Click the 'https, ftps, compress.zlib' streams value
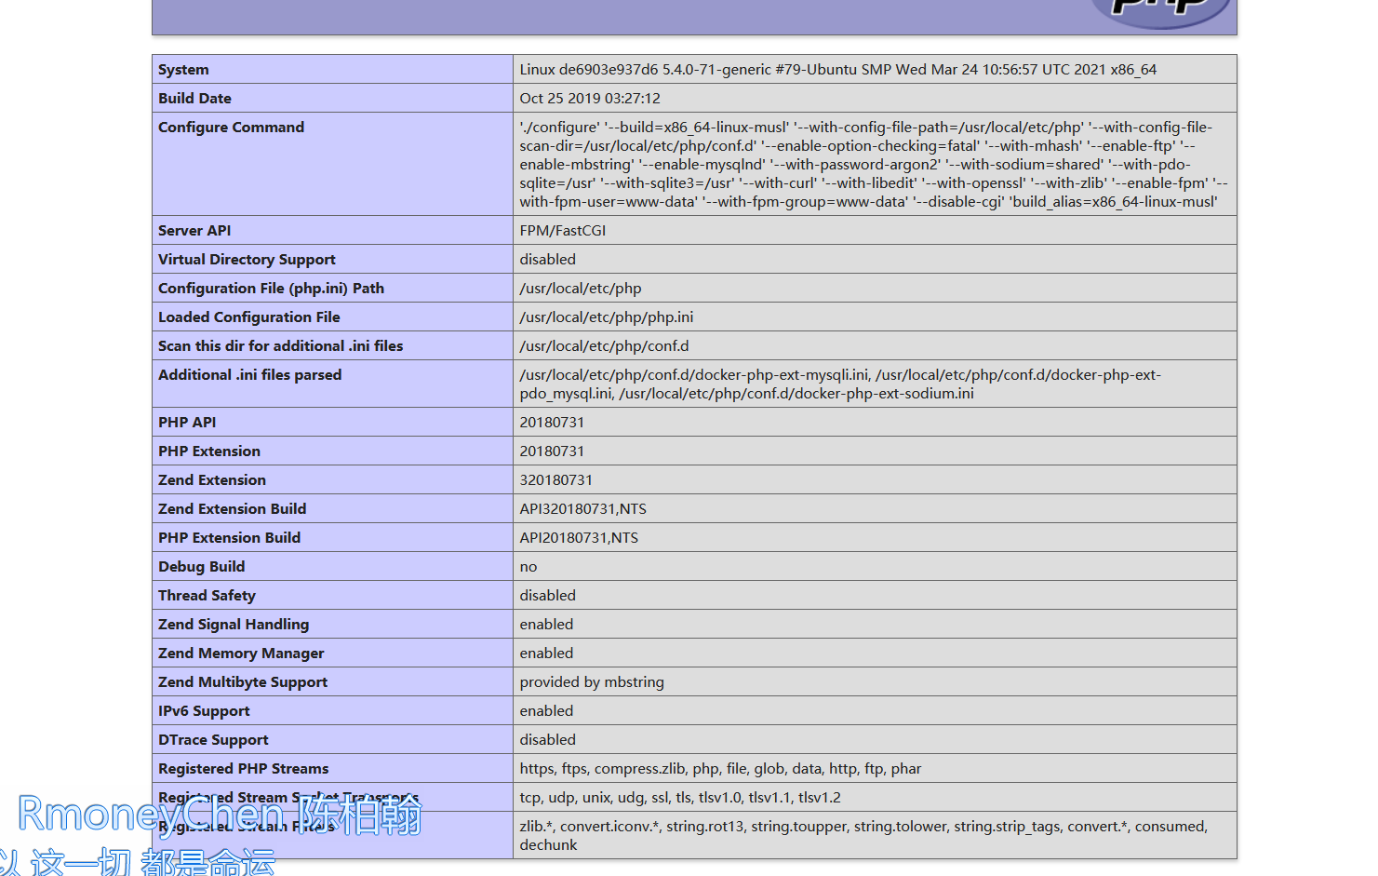Screen dimensions: 1378x876 (x=720, y=769)
